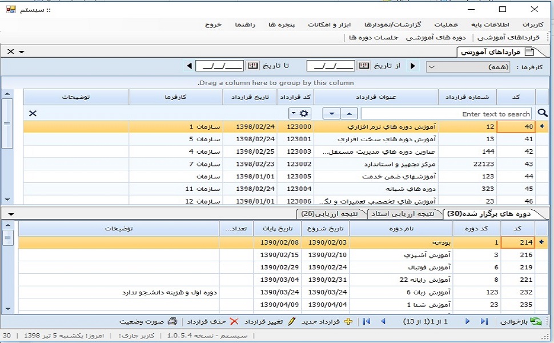Open the document list dropdown arrow beside the close X

click(22, 52)
